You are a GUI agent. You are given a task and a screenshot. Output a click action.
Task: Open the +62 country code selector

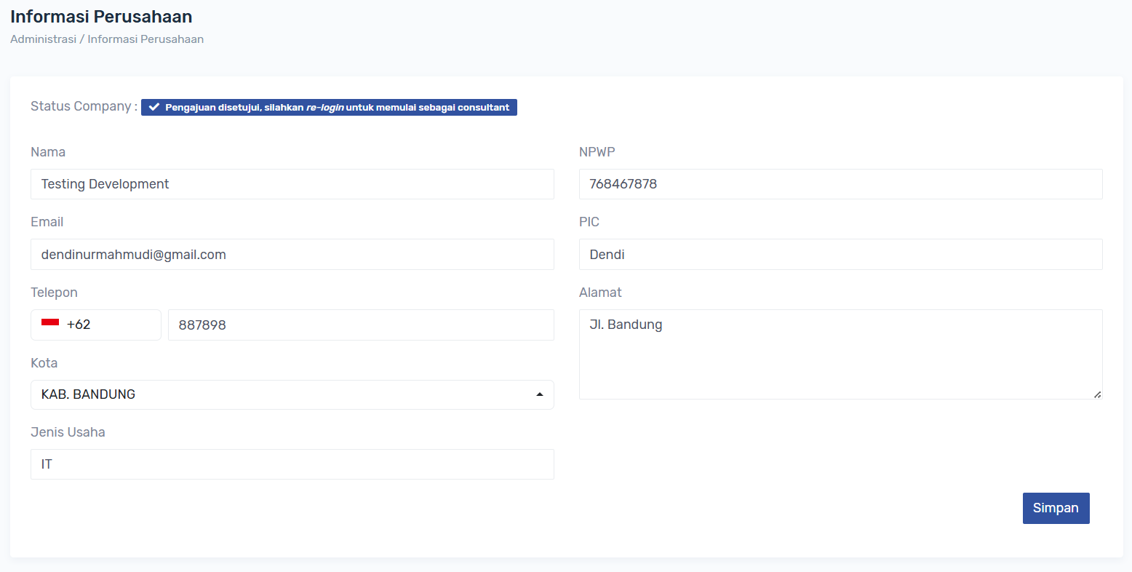point(95,325)
